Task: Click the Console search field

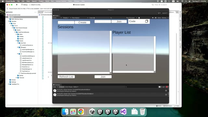Action: pos(141,87)
